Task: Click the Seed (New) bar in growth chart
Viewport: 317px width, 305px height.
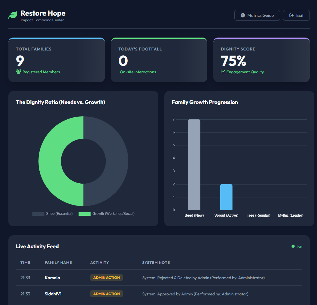Action: (194, 164)
